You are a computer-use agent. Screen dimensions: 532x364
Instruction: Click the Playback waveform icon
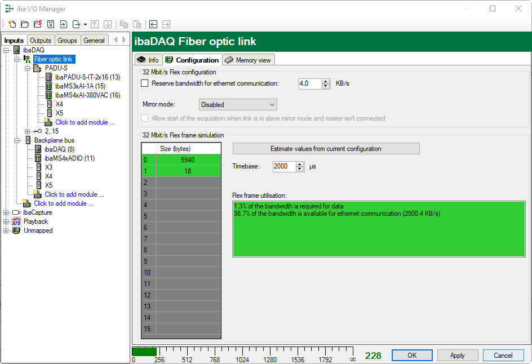click(16, 221)
